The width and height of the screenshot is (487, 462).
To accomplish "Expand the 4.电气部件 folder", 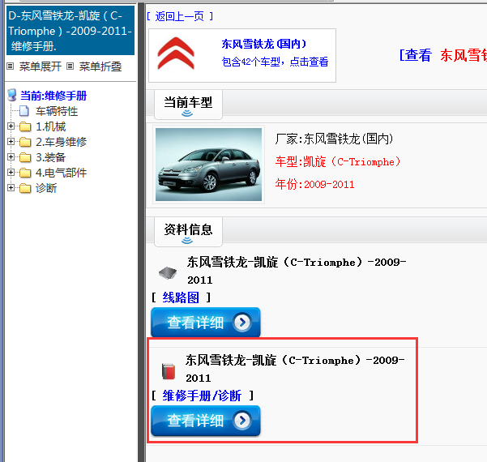I will 11,172.
